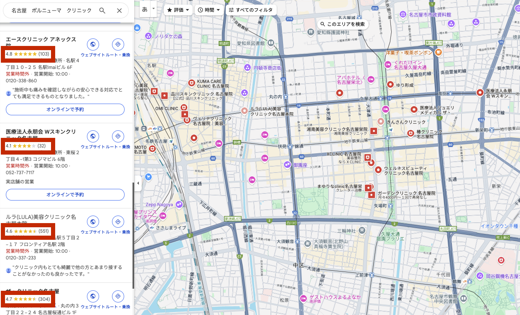
Task: Click 品川スキンクリニック名古屋院 map marker
Action: click(x=165, y=96)
